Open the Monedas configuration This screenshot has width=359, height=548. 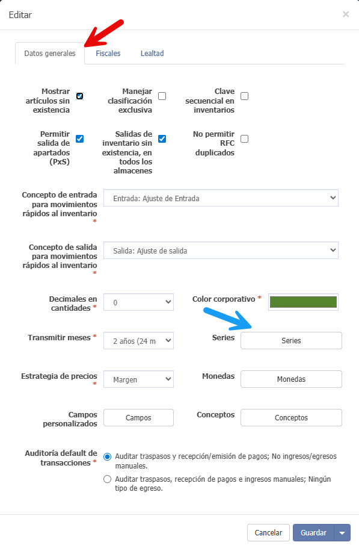point(290,379)
